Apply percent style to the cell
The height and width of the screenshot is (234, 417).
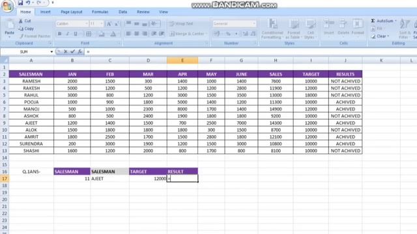228,34
